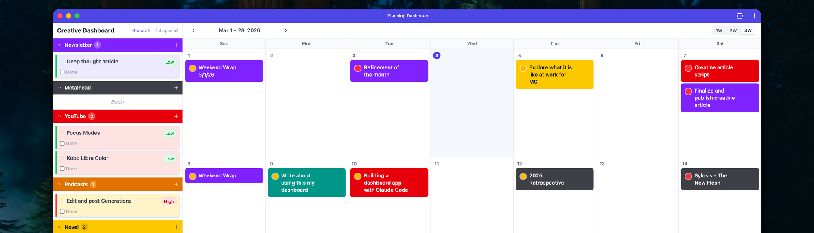
Task: Add item to Novel category
Action: tap(176, 227)
